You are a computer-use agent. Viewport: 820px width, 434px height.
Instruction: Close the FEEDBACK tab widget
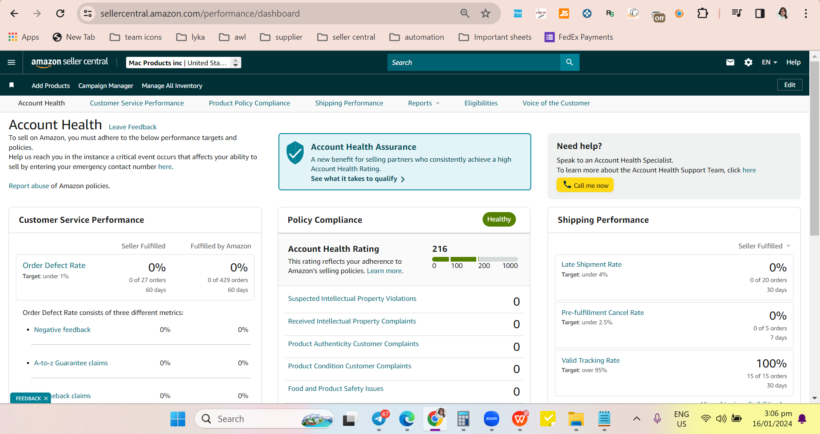coord(46,399)
